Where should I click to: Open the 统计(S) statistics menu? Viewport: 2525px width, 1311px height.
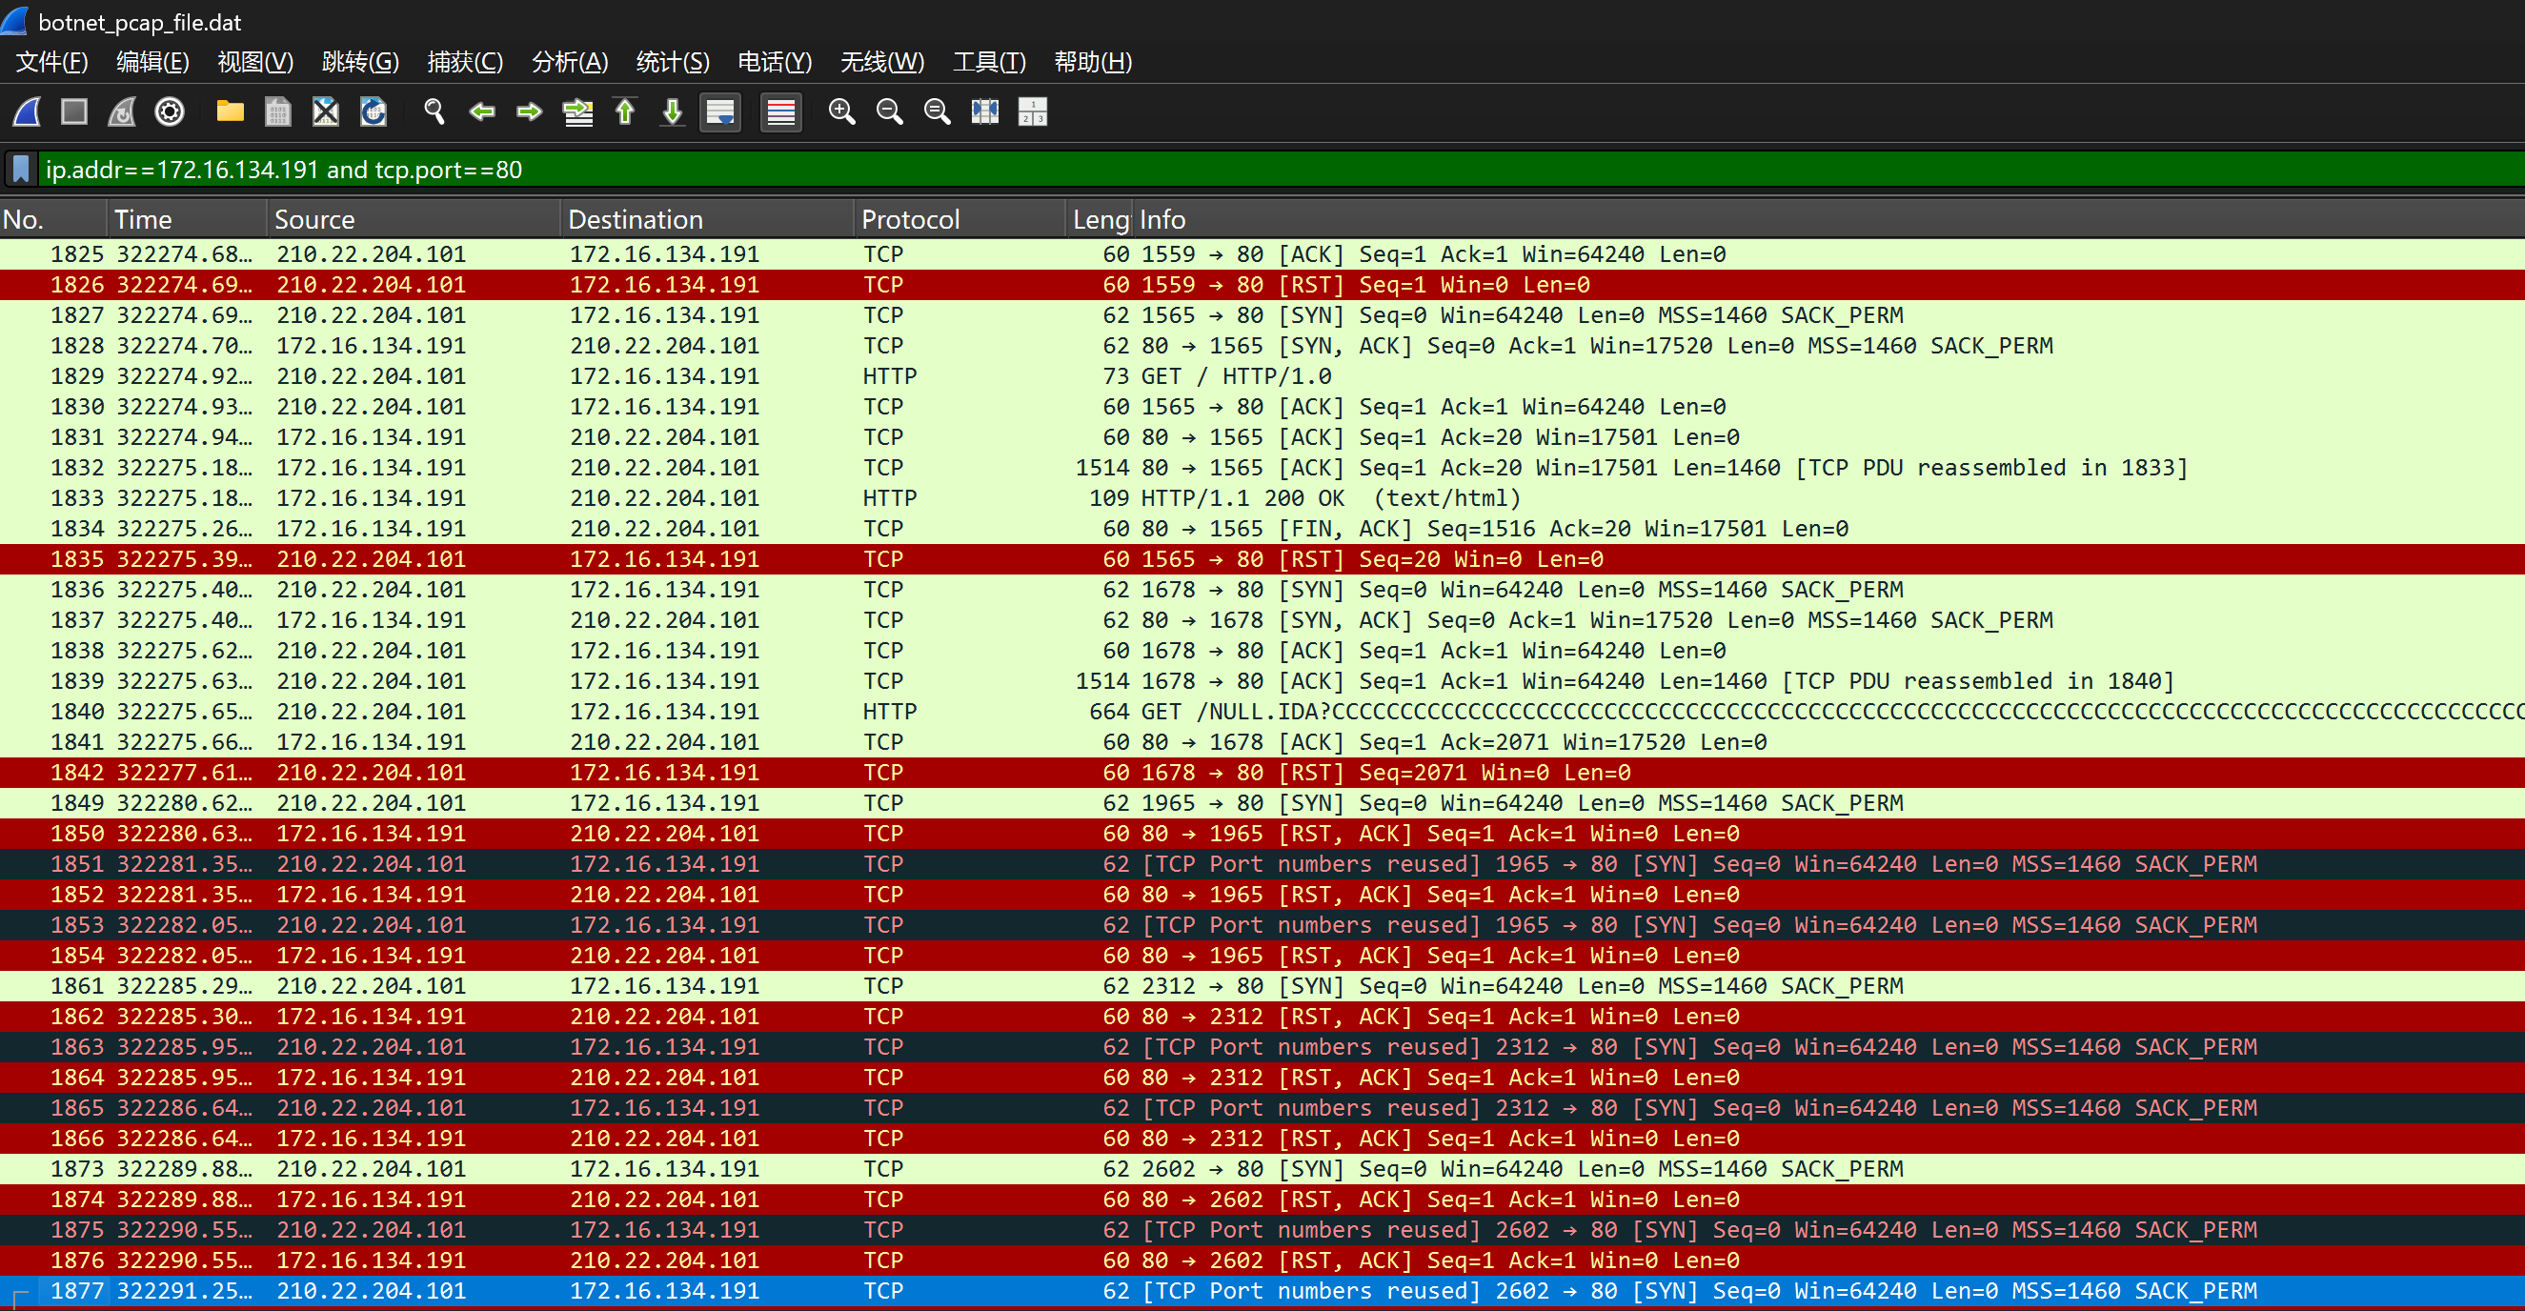[x=673, y=62]
